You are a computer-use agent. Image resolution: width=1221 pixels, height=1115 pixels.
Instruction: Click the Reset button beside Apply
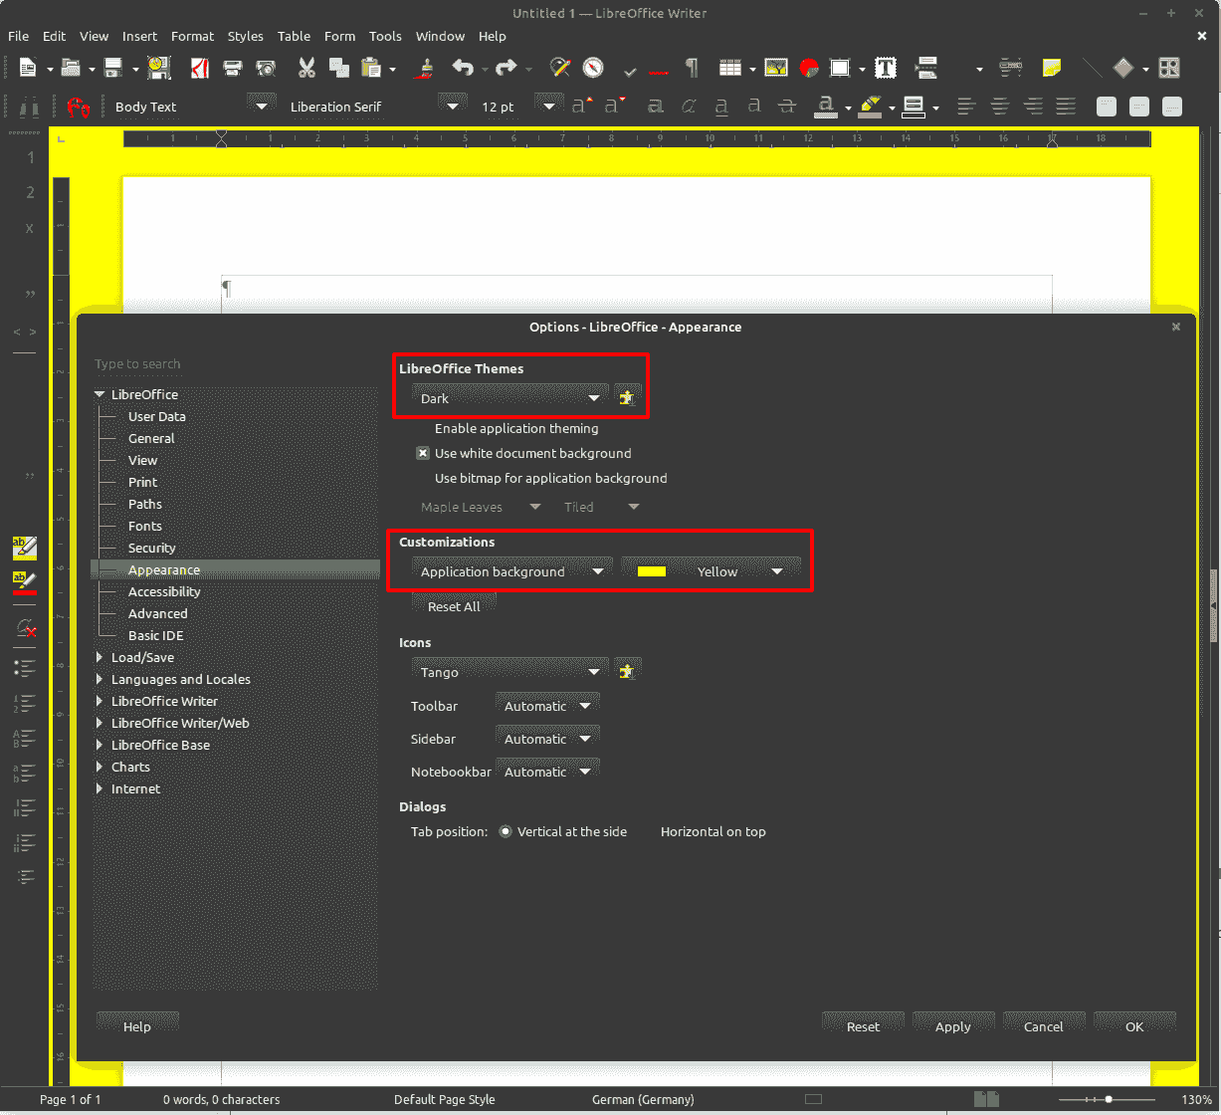(x=863, y=1026)
